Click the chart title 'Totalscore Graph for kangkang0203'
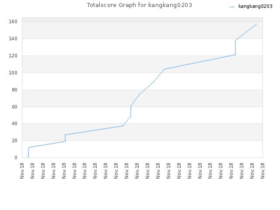The height and width of the screenshot is (210, 280). [x=140, y=5]
